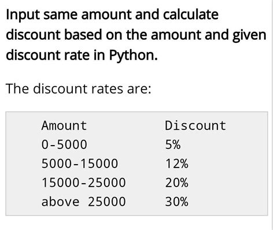Click the '15000-25000' amount range

point(83,183)
